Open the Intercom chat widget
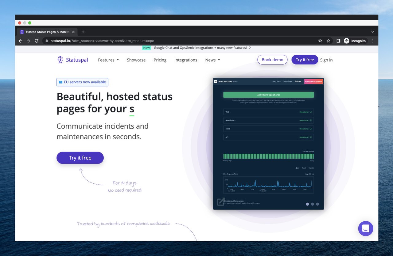Viewport: 393px width, 256px height. (365, 228)
